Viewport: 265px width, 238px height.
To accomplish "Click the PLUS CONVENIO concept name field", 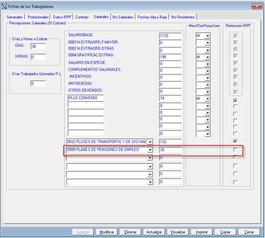I will point(86,98).
